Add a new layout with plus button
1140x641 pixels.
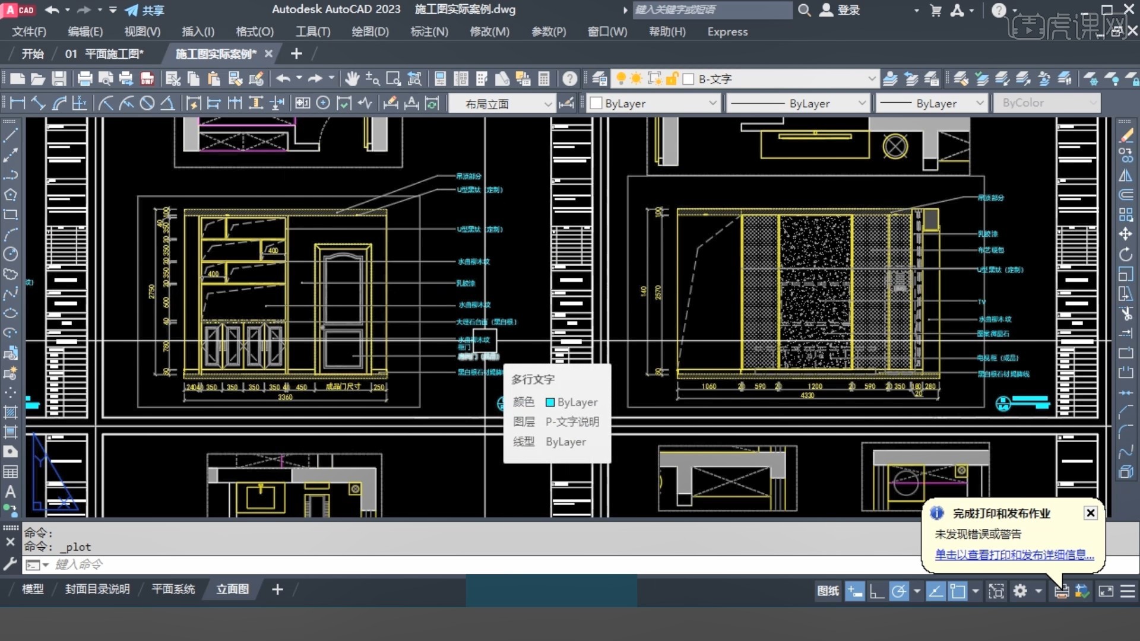277,589
